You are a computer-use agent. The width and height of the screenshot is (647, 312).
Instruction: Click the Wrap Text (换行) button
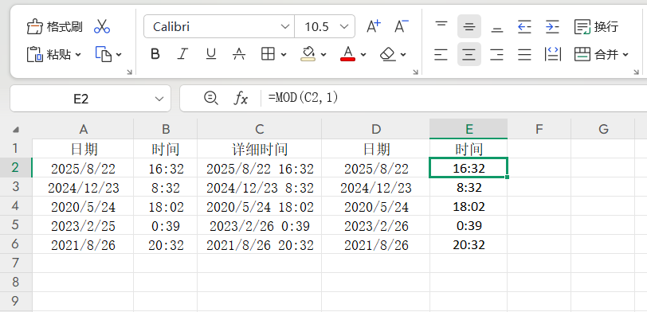597,27
